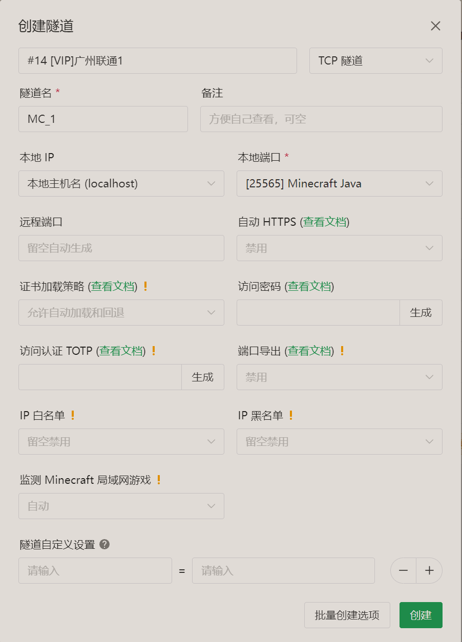Screen dimensions: 462x642
Task: Click help icon beside 隧道自定义设置
Action: pyautogui.click(x=104, y=544)
